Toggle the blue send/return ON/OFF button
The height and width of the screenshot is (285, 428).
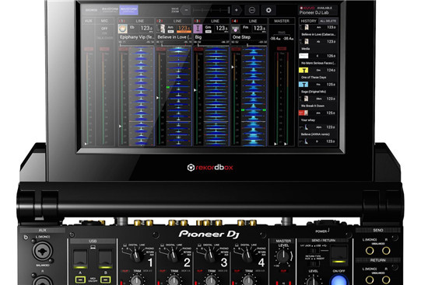point(339,280)
